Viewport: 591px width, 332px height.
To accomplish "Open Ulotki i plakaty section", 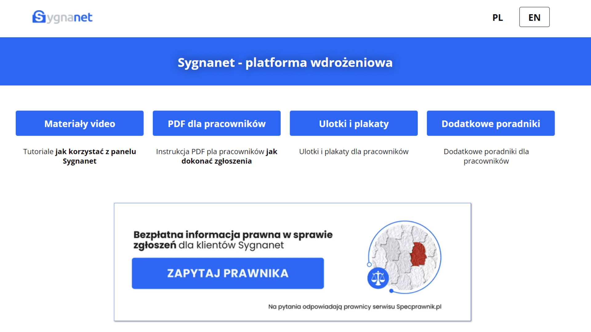I will tap(354, 123).
